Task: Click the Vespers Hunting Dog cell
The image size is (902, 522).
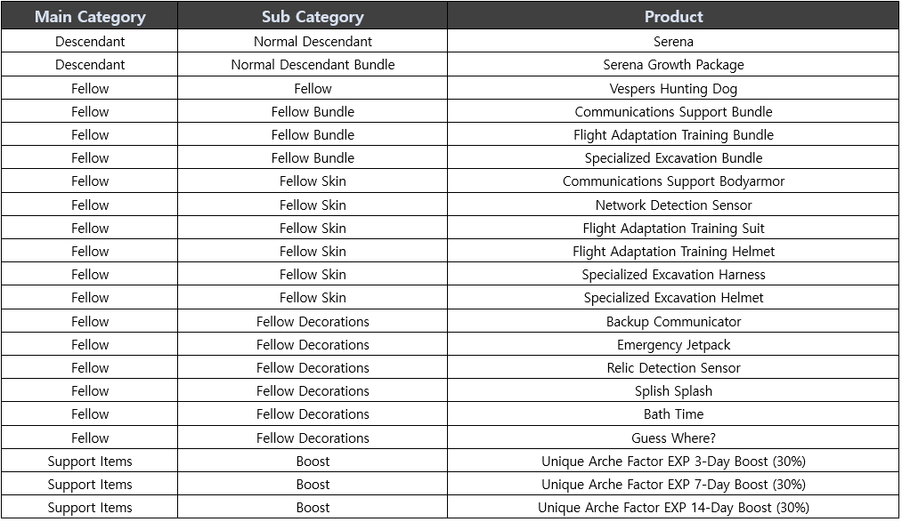Action: click(x=673, y=89)
